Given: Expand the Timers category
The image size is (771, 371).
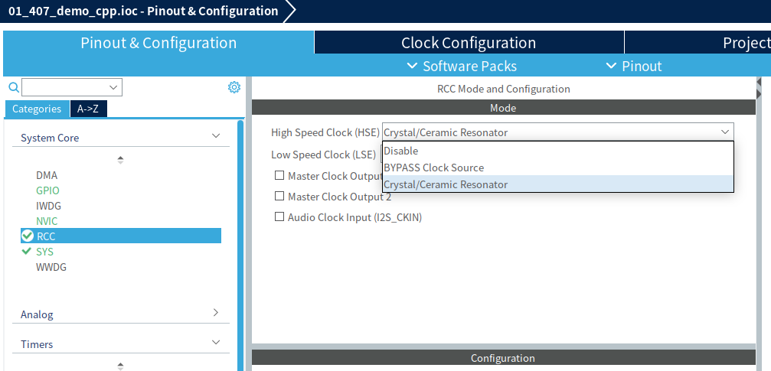Looking at the screenshot, I should 215,343.
